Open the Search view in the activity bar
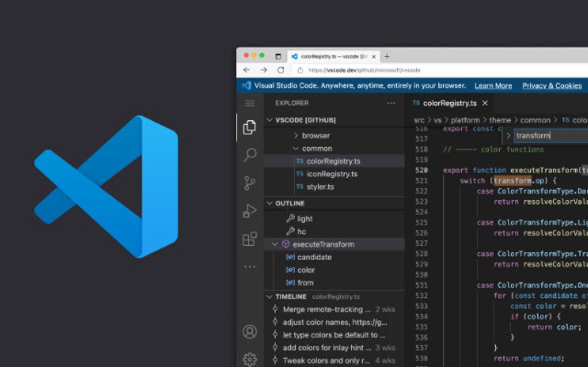Viewport: 588px width, 367px height. 250,155
